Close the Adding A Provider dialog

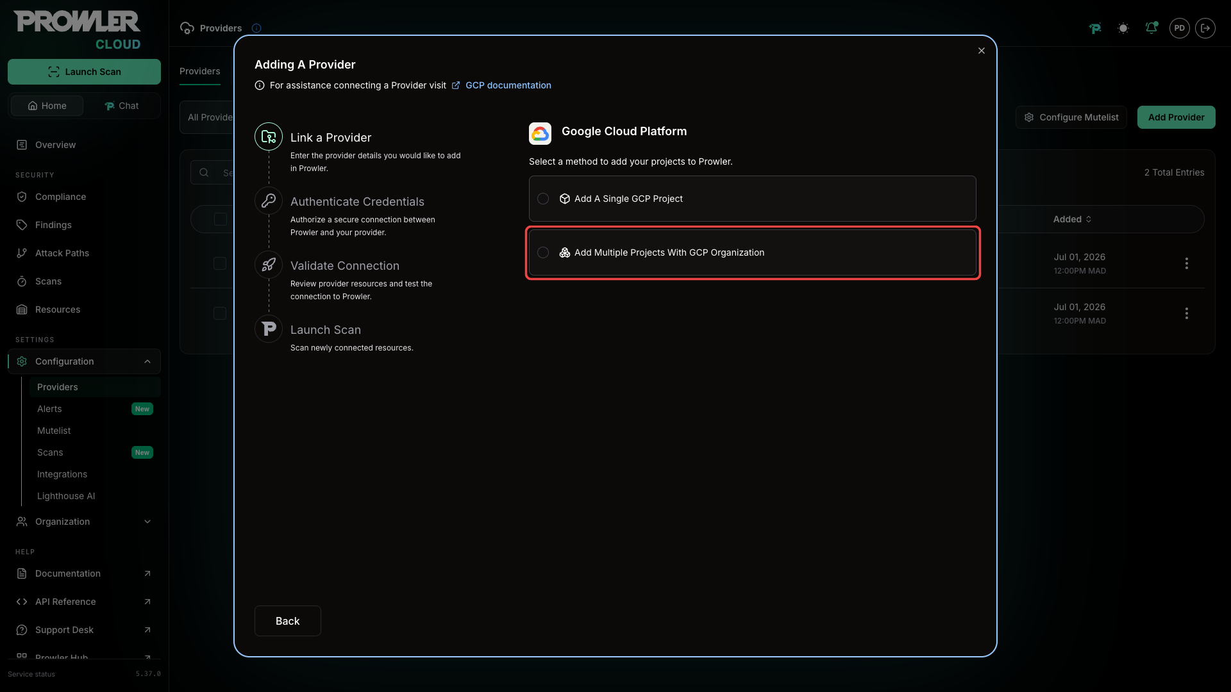pos(982,51)
